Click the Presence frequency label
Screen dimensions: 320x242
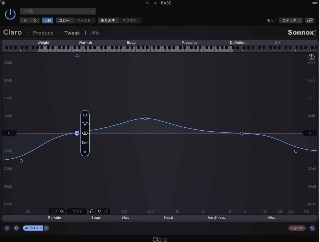point(190,43)
